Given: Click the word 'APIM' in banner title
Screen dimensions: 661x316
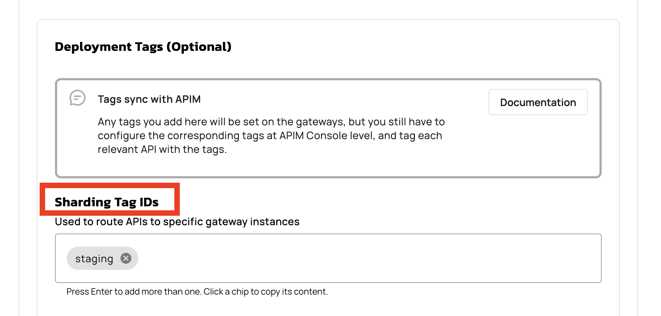Looking at the screenshot, I should 188,99.
